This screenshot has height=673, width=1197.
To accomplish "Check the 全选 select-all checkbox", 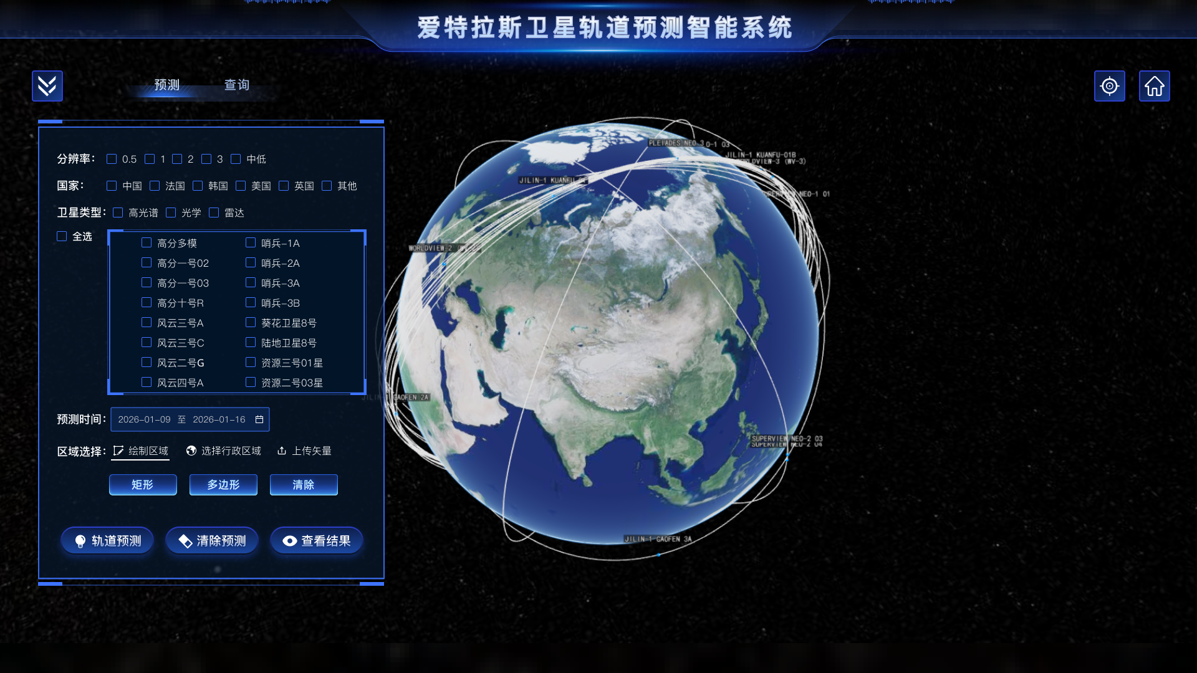I will coord(62,236).
